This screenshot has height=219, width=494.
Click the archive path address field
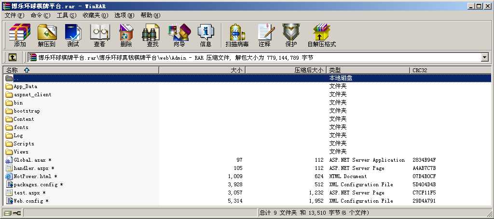coord(254,57)
